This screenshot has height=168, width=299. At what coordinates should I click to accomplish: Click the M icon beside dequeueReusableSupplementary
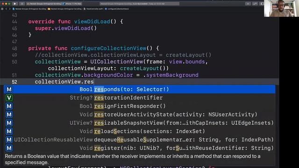tap(9, 140)
